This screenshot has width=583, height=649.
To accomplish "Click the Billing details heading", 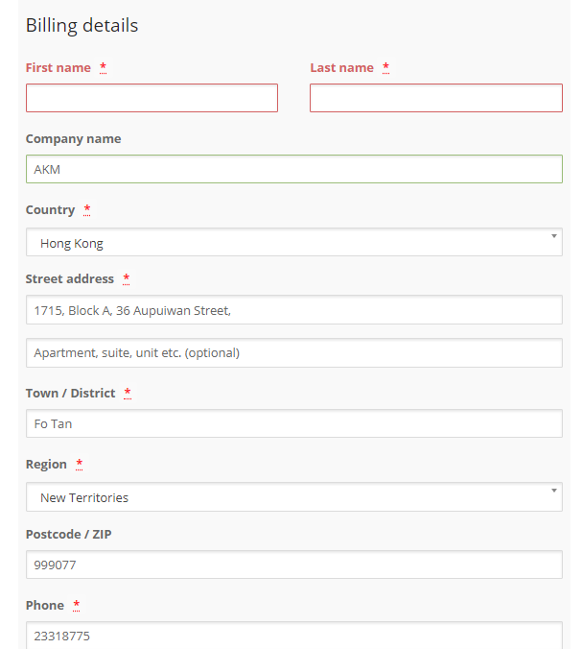I will pos(82,26).
